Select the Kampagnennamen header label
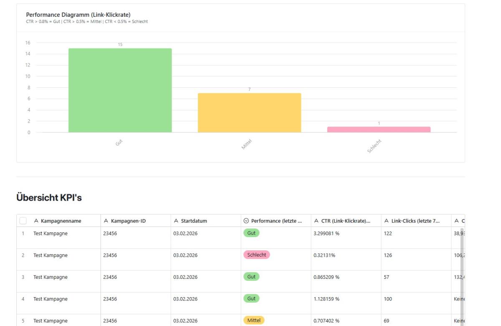This screenshot has height=326, width=501. [61, 220]
